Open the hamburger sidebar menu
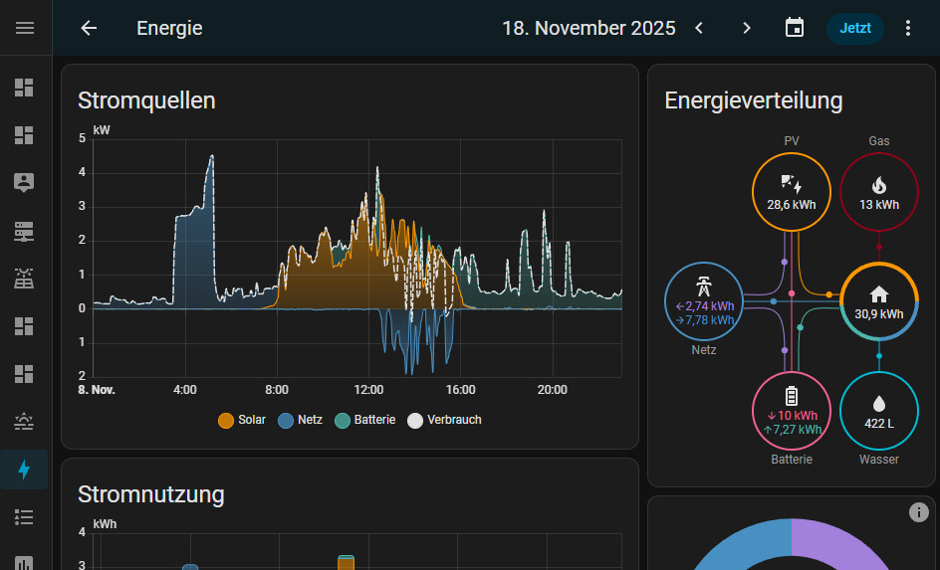 [25, 28]
